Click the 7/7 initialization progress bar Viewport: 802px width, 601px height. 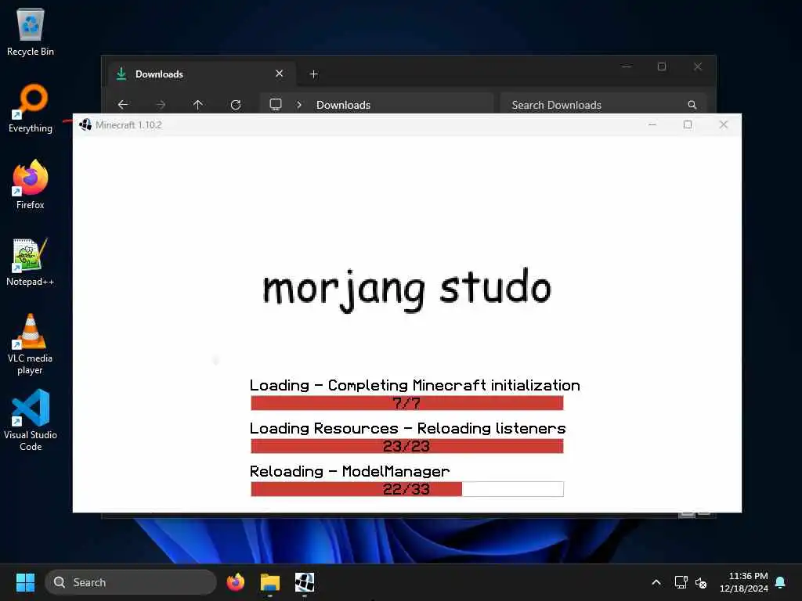click(x=407, y=403)
